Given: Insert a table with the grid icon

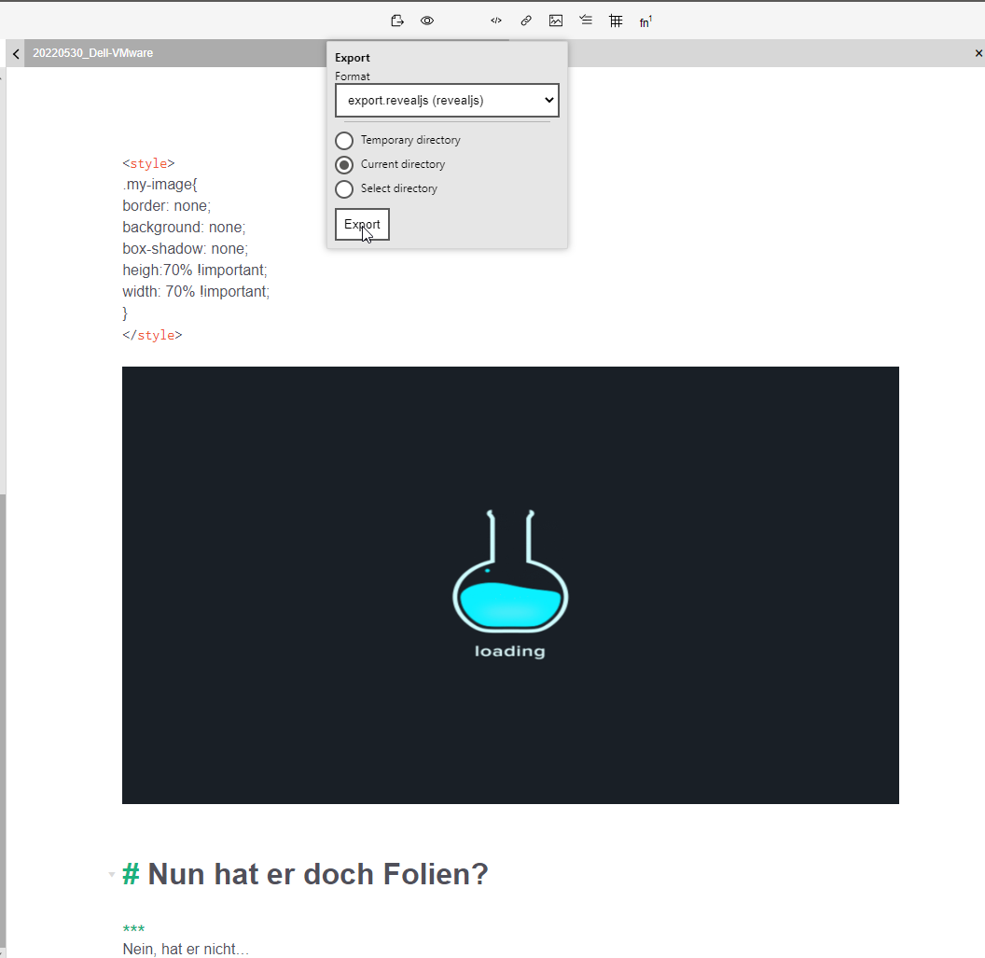Looking at the screenshot, I should click(616, 21).
